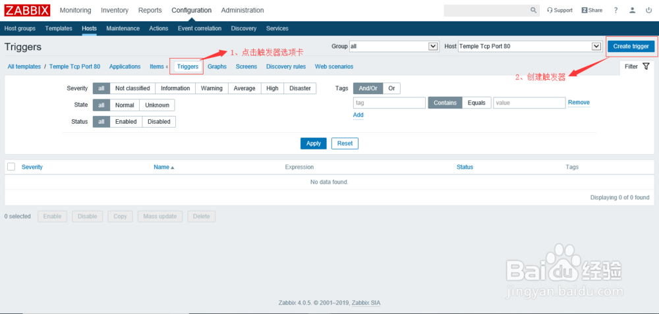Image resolution: width=659 pixels, height=314 pixels.
Task: Go to Host groups submenu
Action: 20,28
